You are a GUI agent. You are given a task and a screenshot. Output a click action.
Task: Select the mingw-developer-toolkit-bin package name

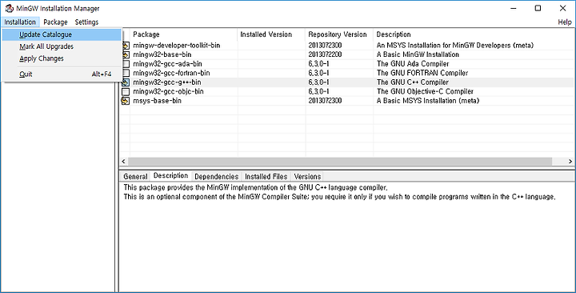177,46
